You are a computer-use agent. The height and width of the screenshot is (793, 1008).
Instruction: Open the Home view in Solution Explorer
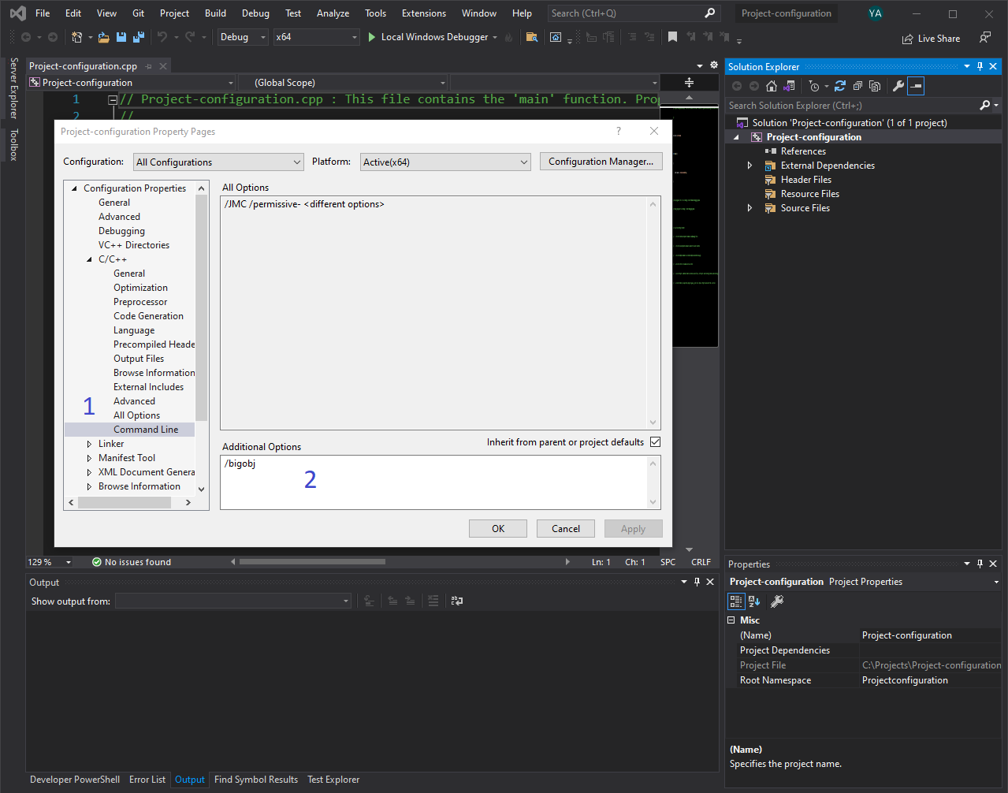point(771,86)
